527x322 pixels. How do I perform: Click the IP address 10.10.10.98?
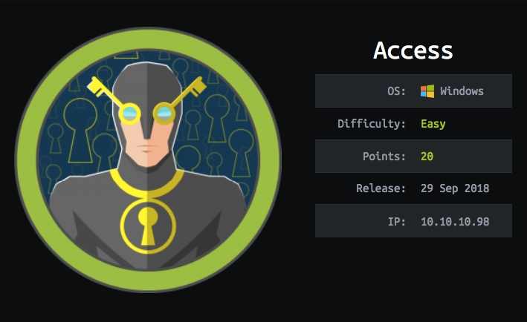(x=455, y=221)
